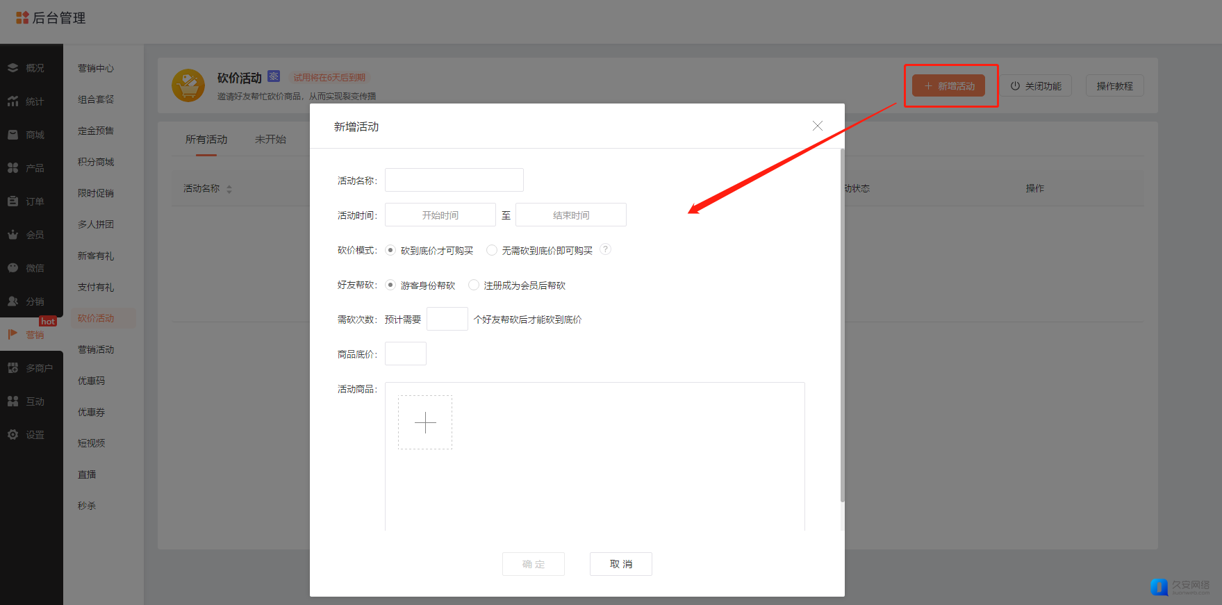Open 组合套餐 in the submenu
Image resolution: width=1222 pixels, height=605 pixels.
pos(96,99)
